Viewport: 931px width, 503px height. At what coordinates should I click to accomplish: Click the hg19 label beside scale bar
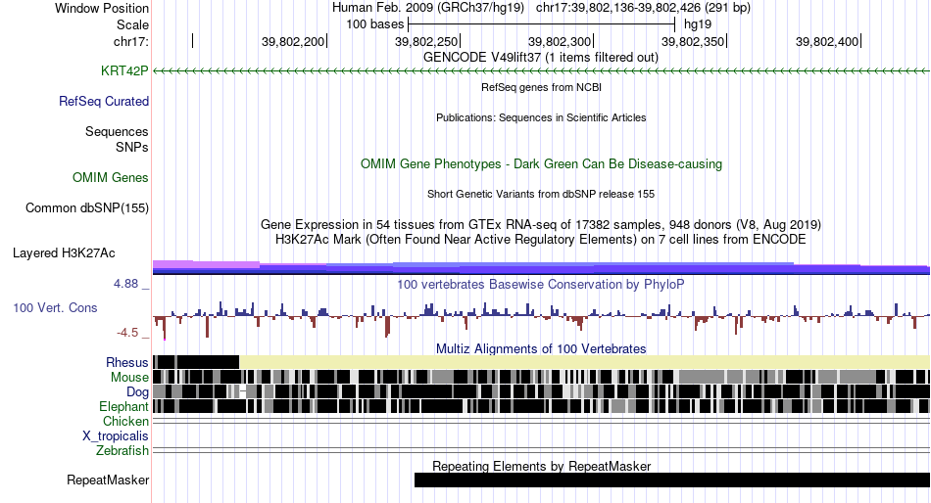pos(698,24)
